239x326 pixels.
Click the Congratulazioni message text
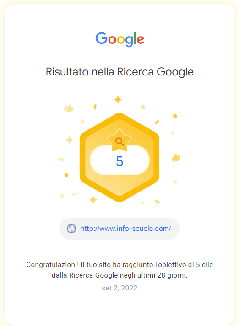pos(119,270)
